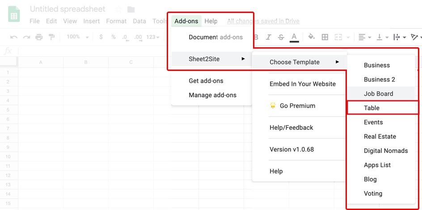Open the zoom 100% dropdown
This screenshot has height=210, width=422.
click(78, 37)
